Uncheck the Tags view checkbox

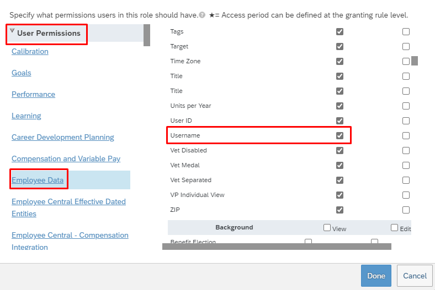pyautogui.click(x=339, y=31)
